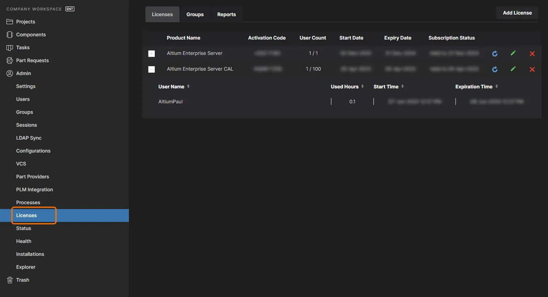548x297 pixels.
Task: Click the Activation Code column header
Action: 267,38
